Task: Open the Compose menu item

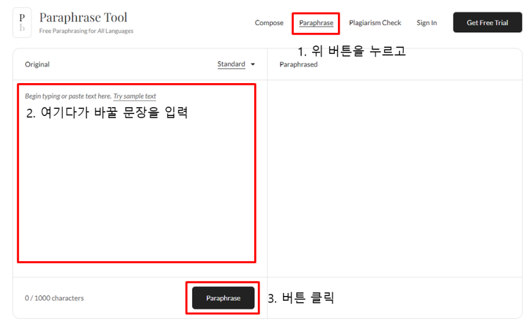Action: 269,23
